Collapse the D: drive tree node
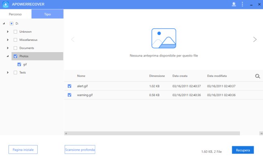This screenshot has height=160, width=263. click(4, 23)
